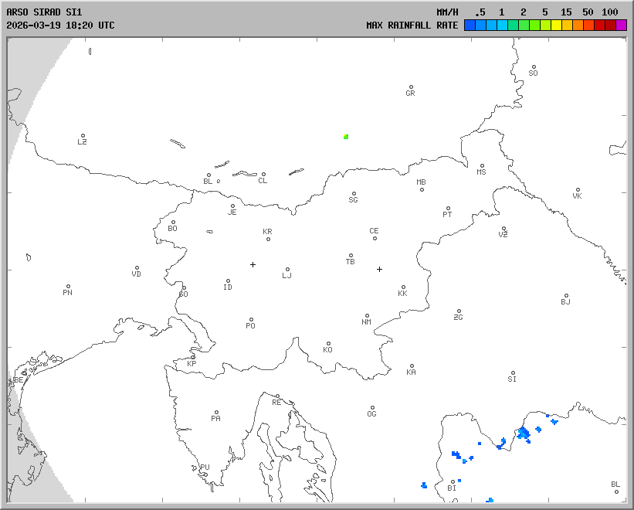Image resolution: width=634 pixels, height=510 pixels.
Task: Click the radar crosshair west of LJ
Action: click(253, 264)
